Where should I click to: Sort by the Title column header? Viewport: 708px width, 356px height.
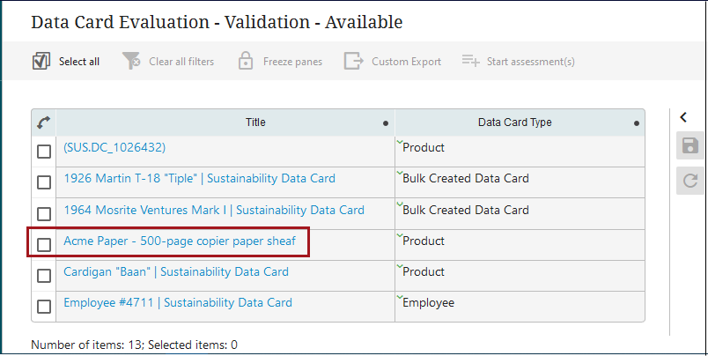(254, 122)
